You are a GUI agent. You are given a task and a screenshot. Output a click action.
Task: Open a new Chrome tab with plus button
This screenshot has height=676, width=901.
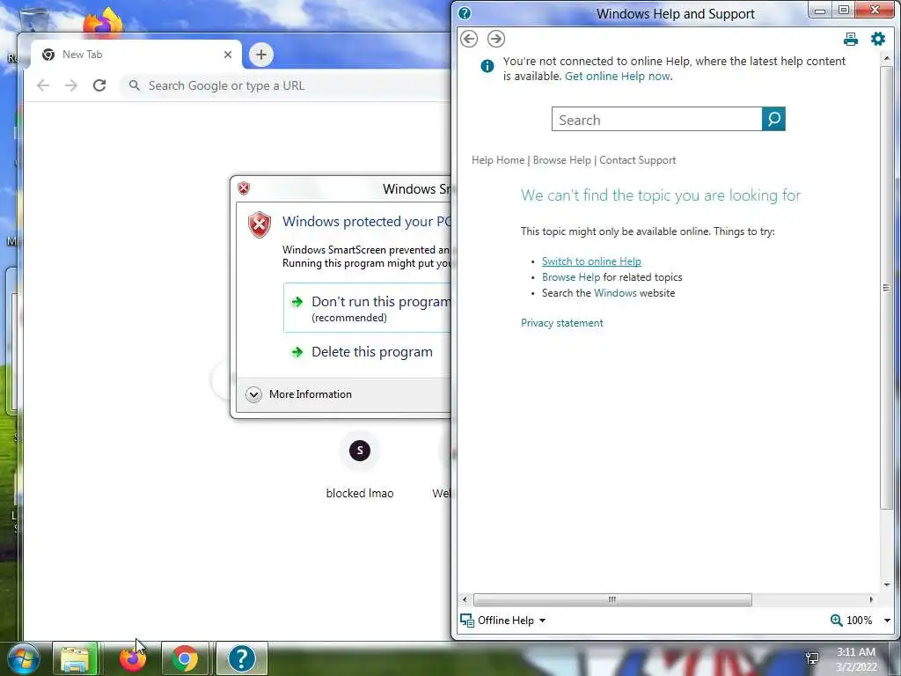260,55
